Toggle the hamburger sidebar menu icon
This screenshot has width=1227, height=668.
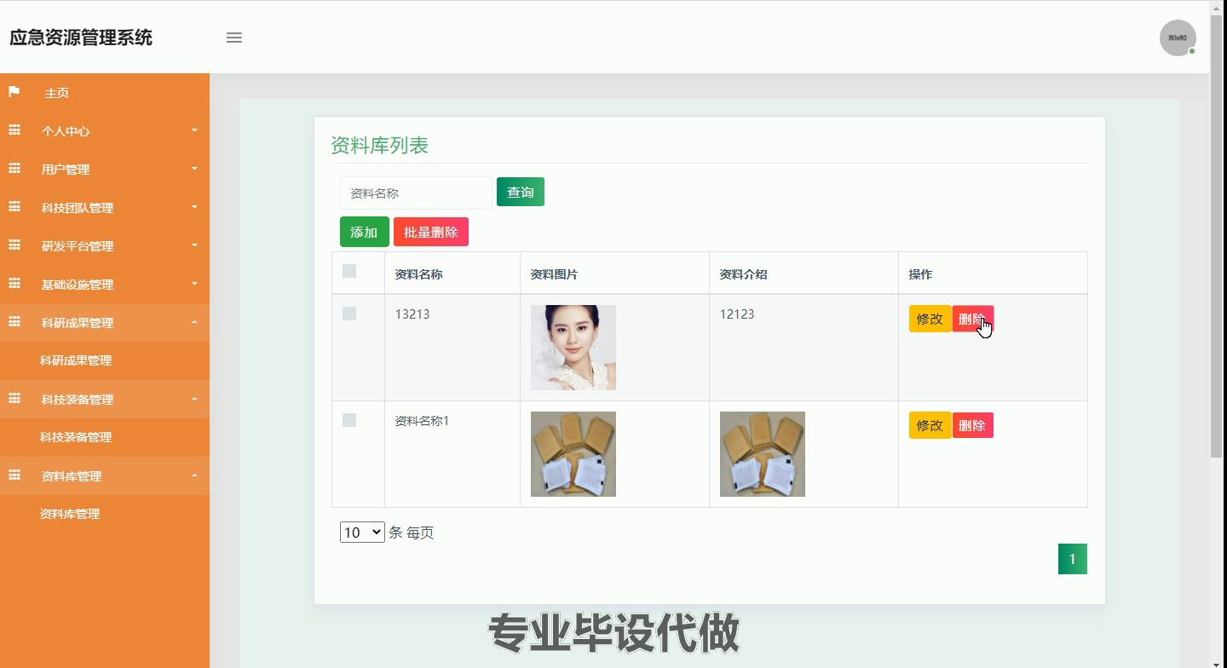click(x=234, y=37)
